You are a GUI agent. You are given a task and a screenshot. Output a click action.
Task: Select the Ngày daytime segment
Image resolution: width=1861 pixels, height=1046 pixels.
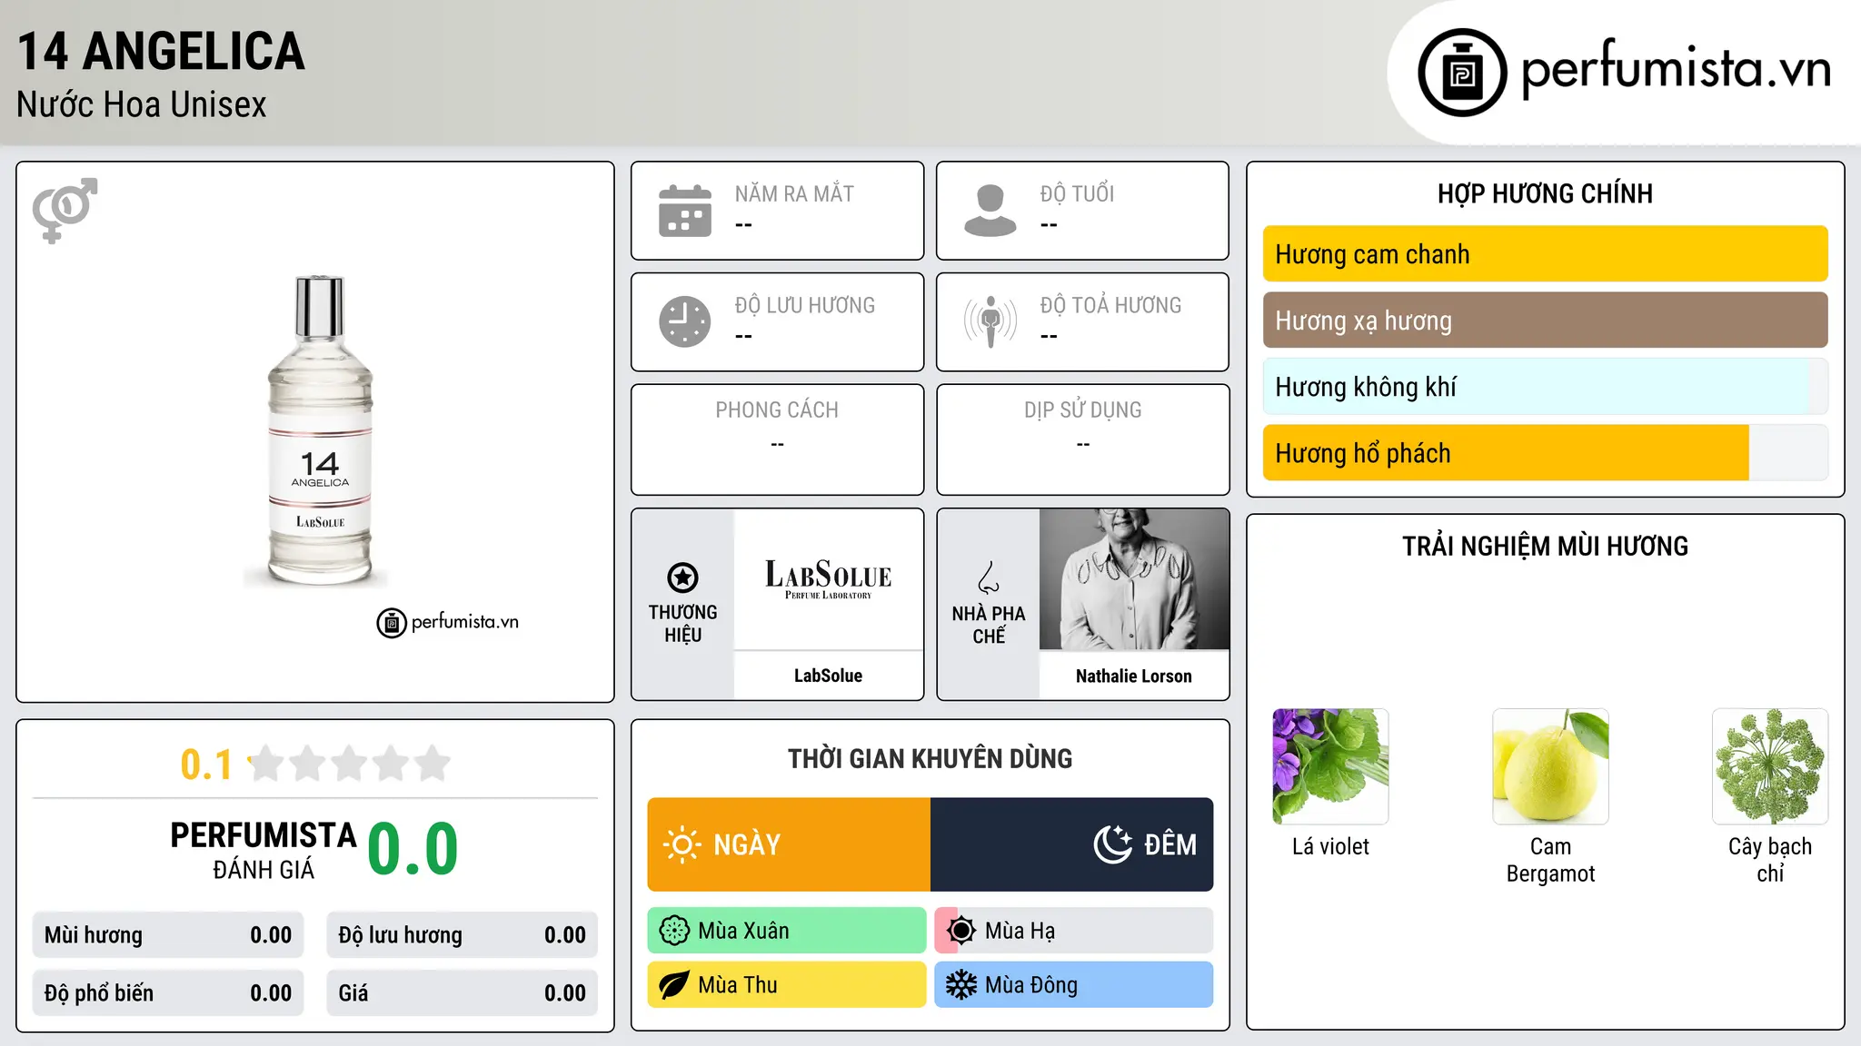(789, 844)
